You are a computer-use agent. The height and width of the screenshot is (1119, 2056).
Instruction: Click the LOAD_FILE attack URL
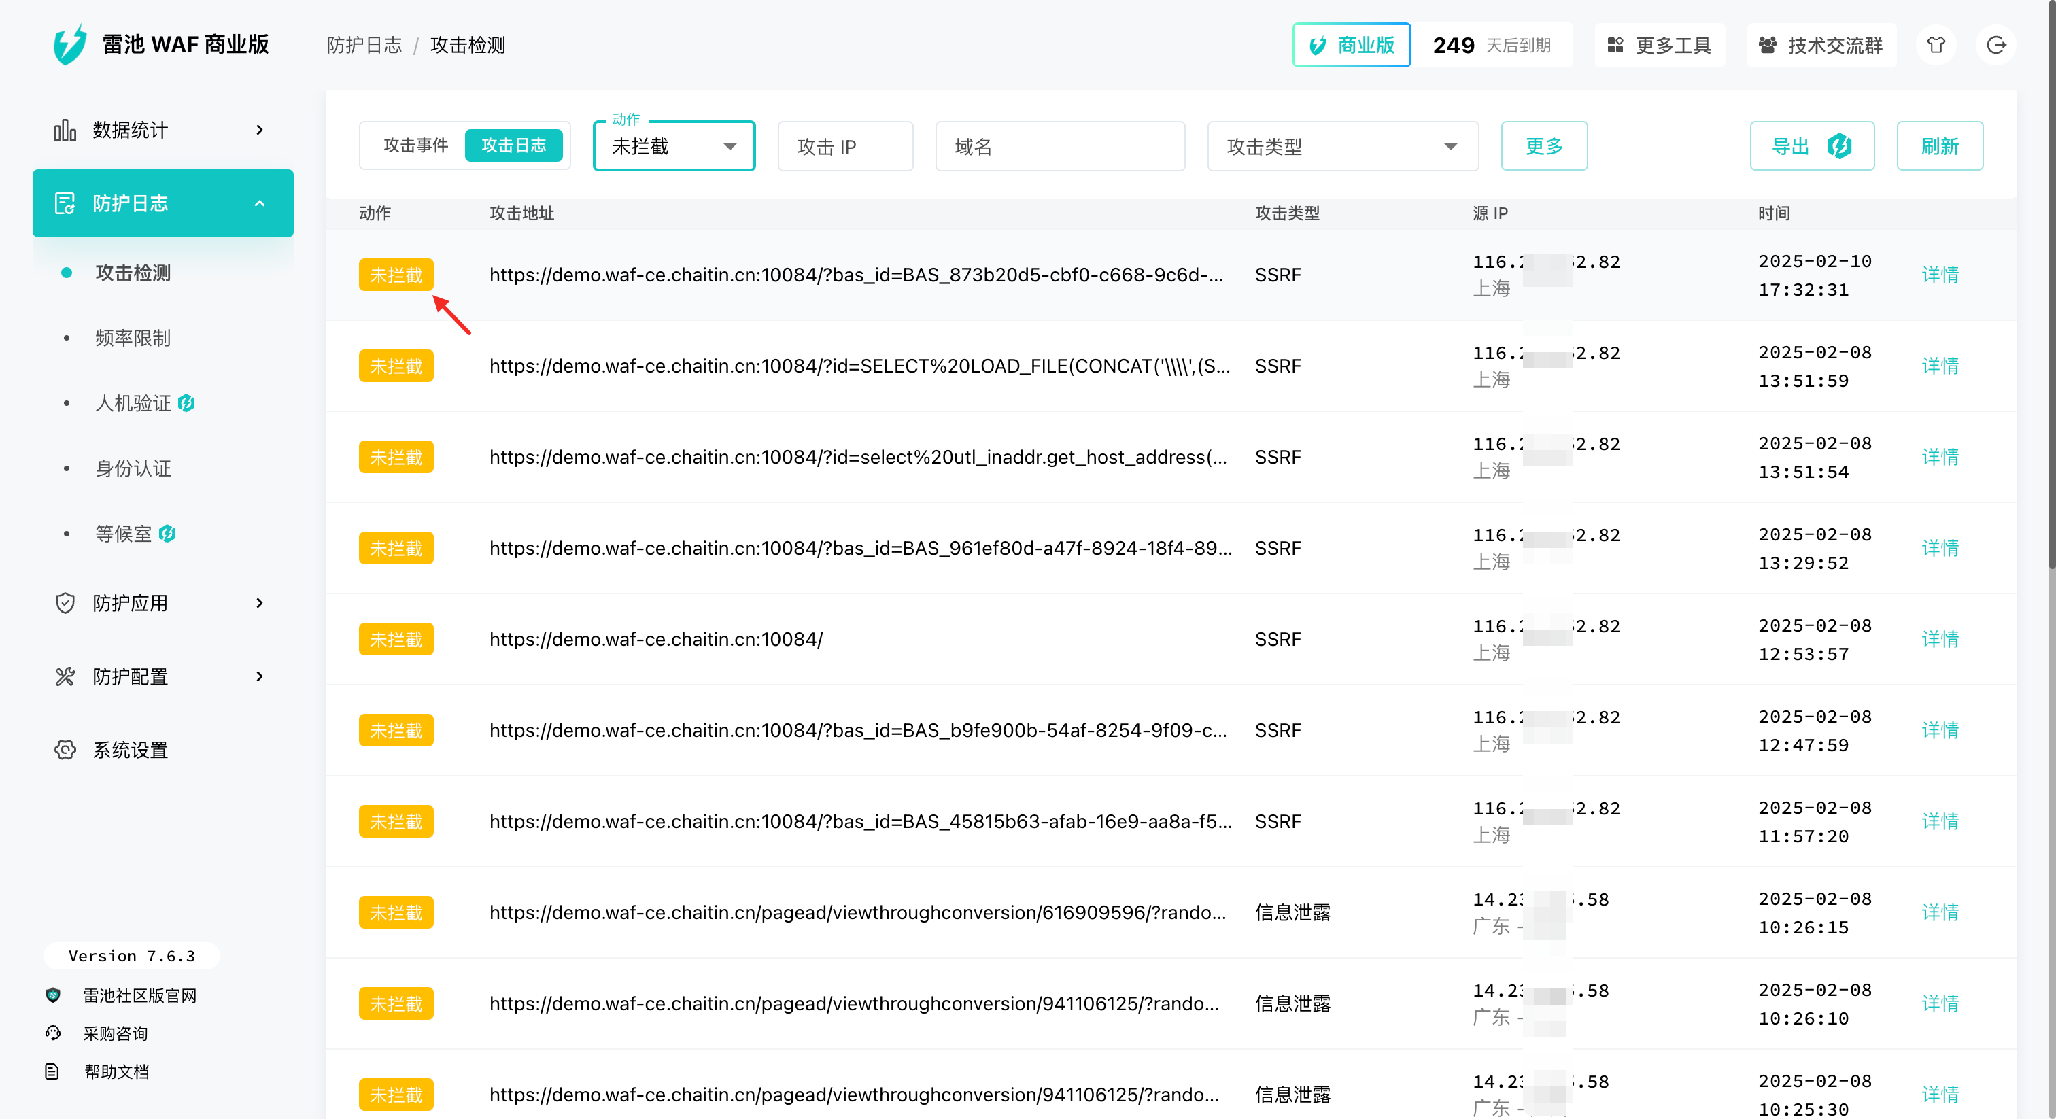click(859, 366)
